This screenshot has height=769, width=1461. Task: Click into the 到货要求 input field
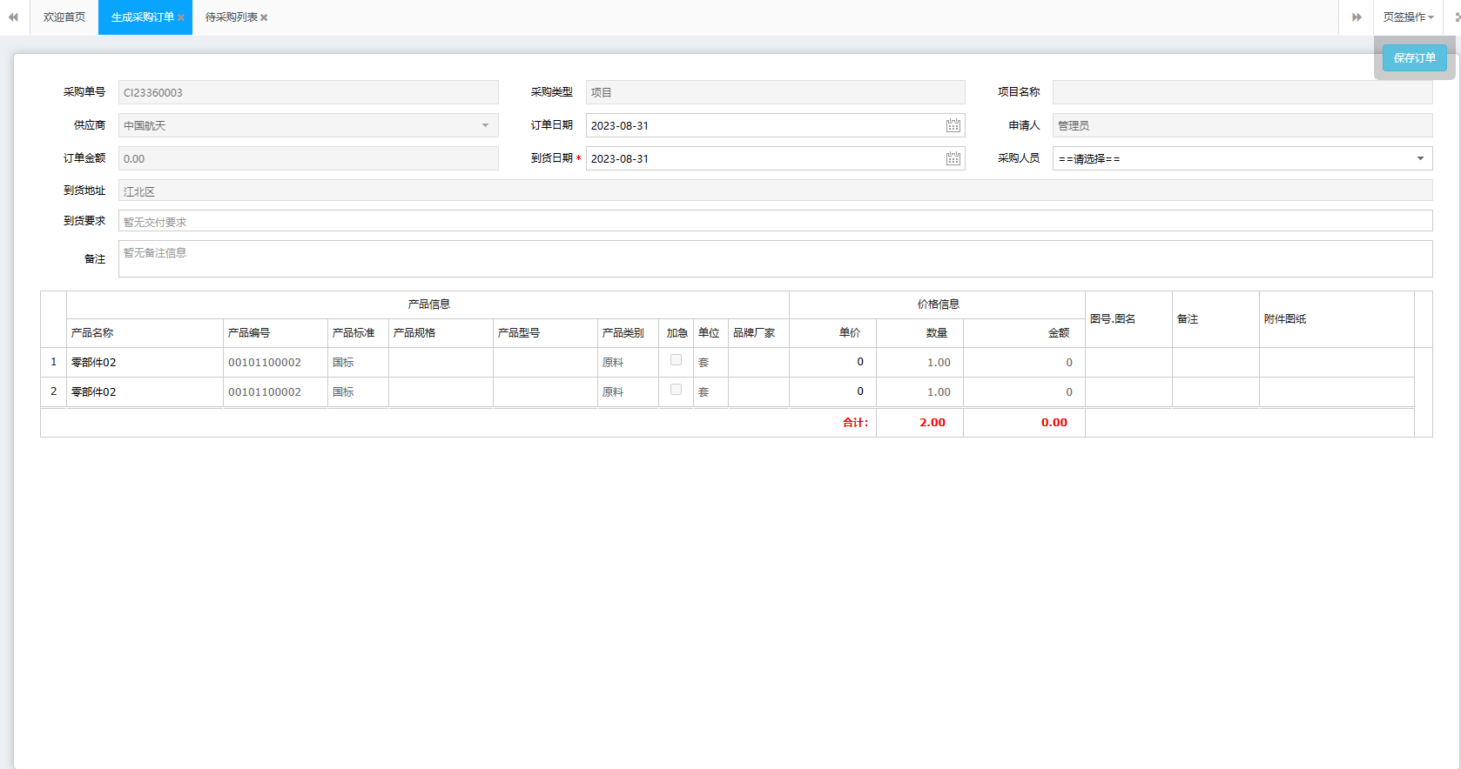tap(775, 222)
